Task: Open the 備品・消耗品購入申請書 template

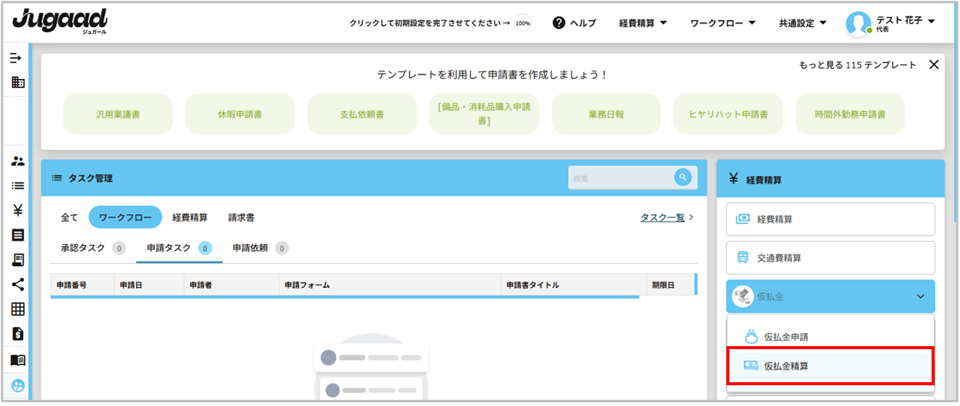Action: coord(484,114)
